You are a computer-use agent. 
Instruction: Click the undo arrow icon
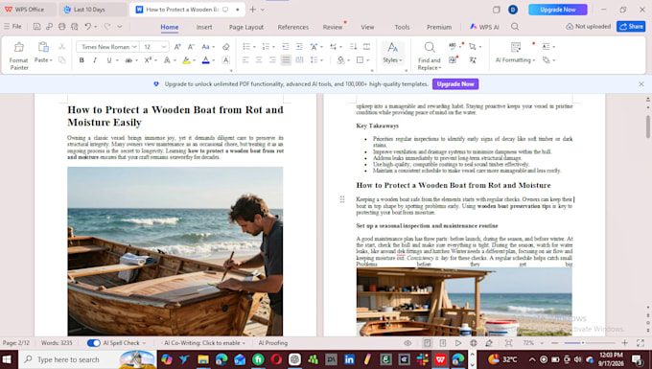pos(88,27)
